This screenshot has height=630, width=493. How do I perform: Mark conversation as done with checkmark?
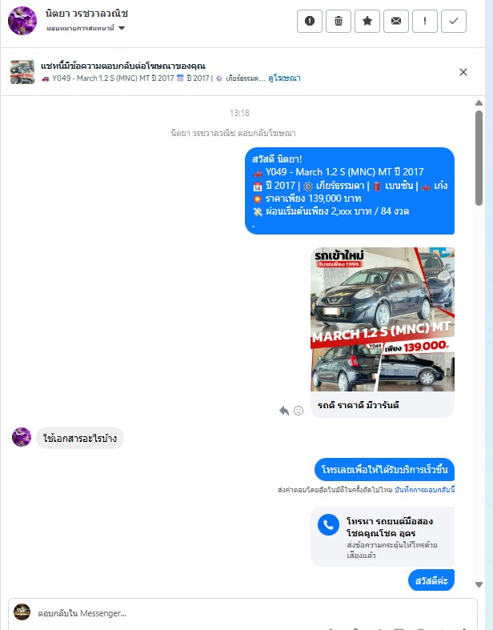(x=454, y=21)
